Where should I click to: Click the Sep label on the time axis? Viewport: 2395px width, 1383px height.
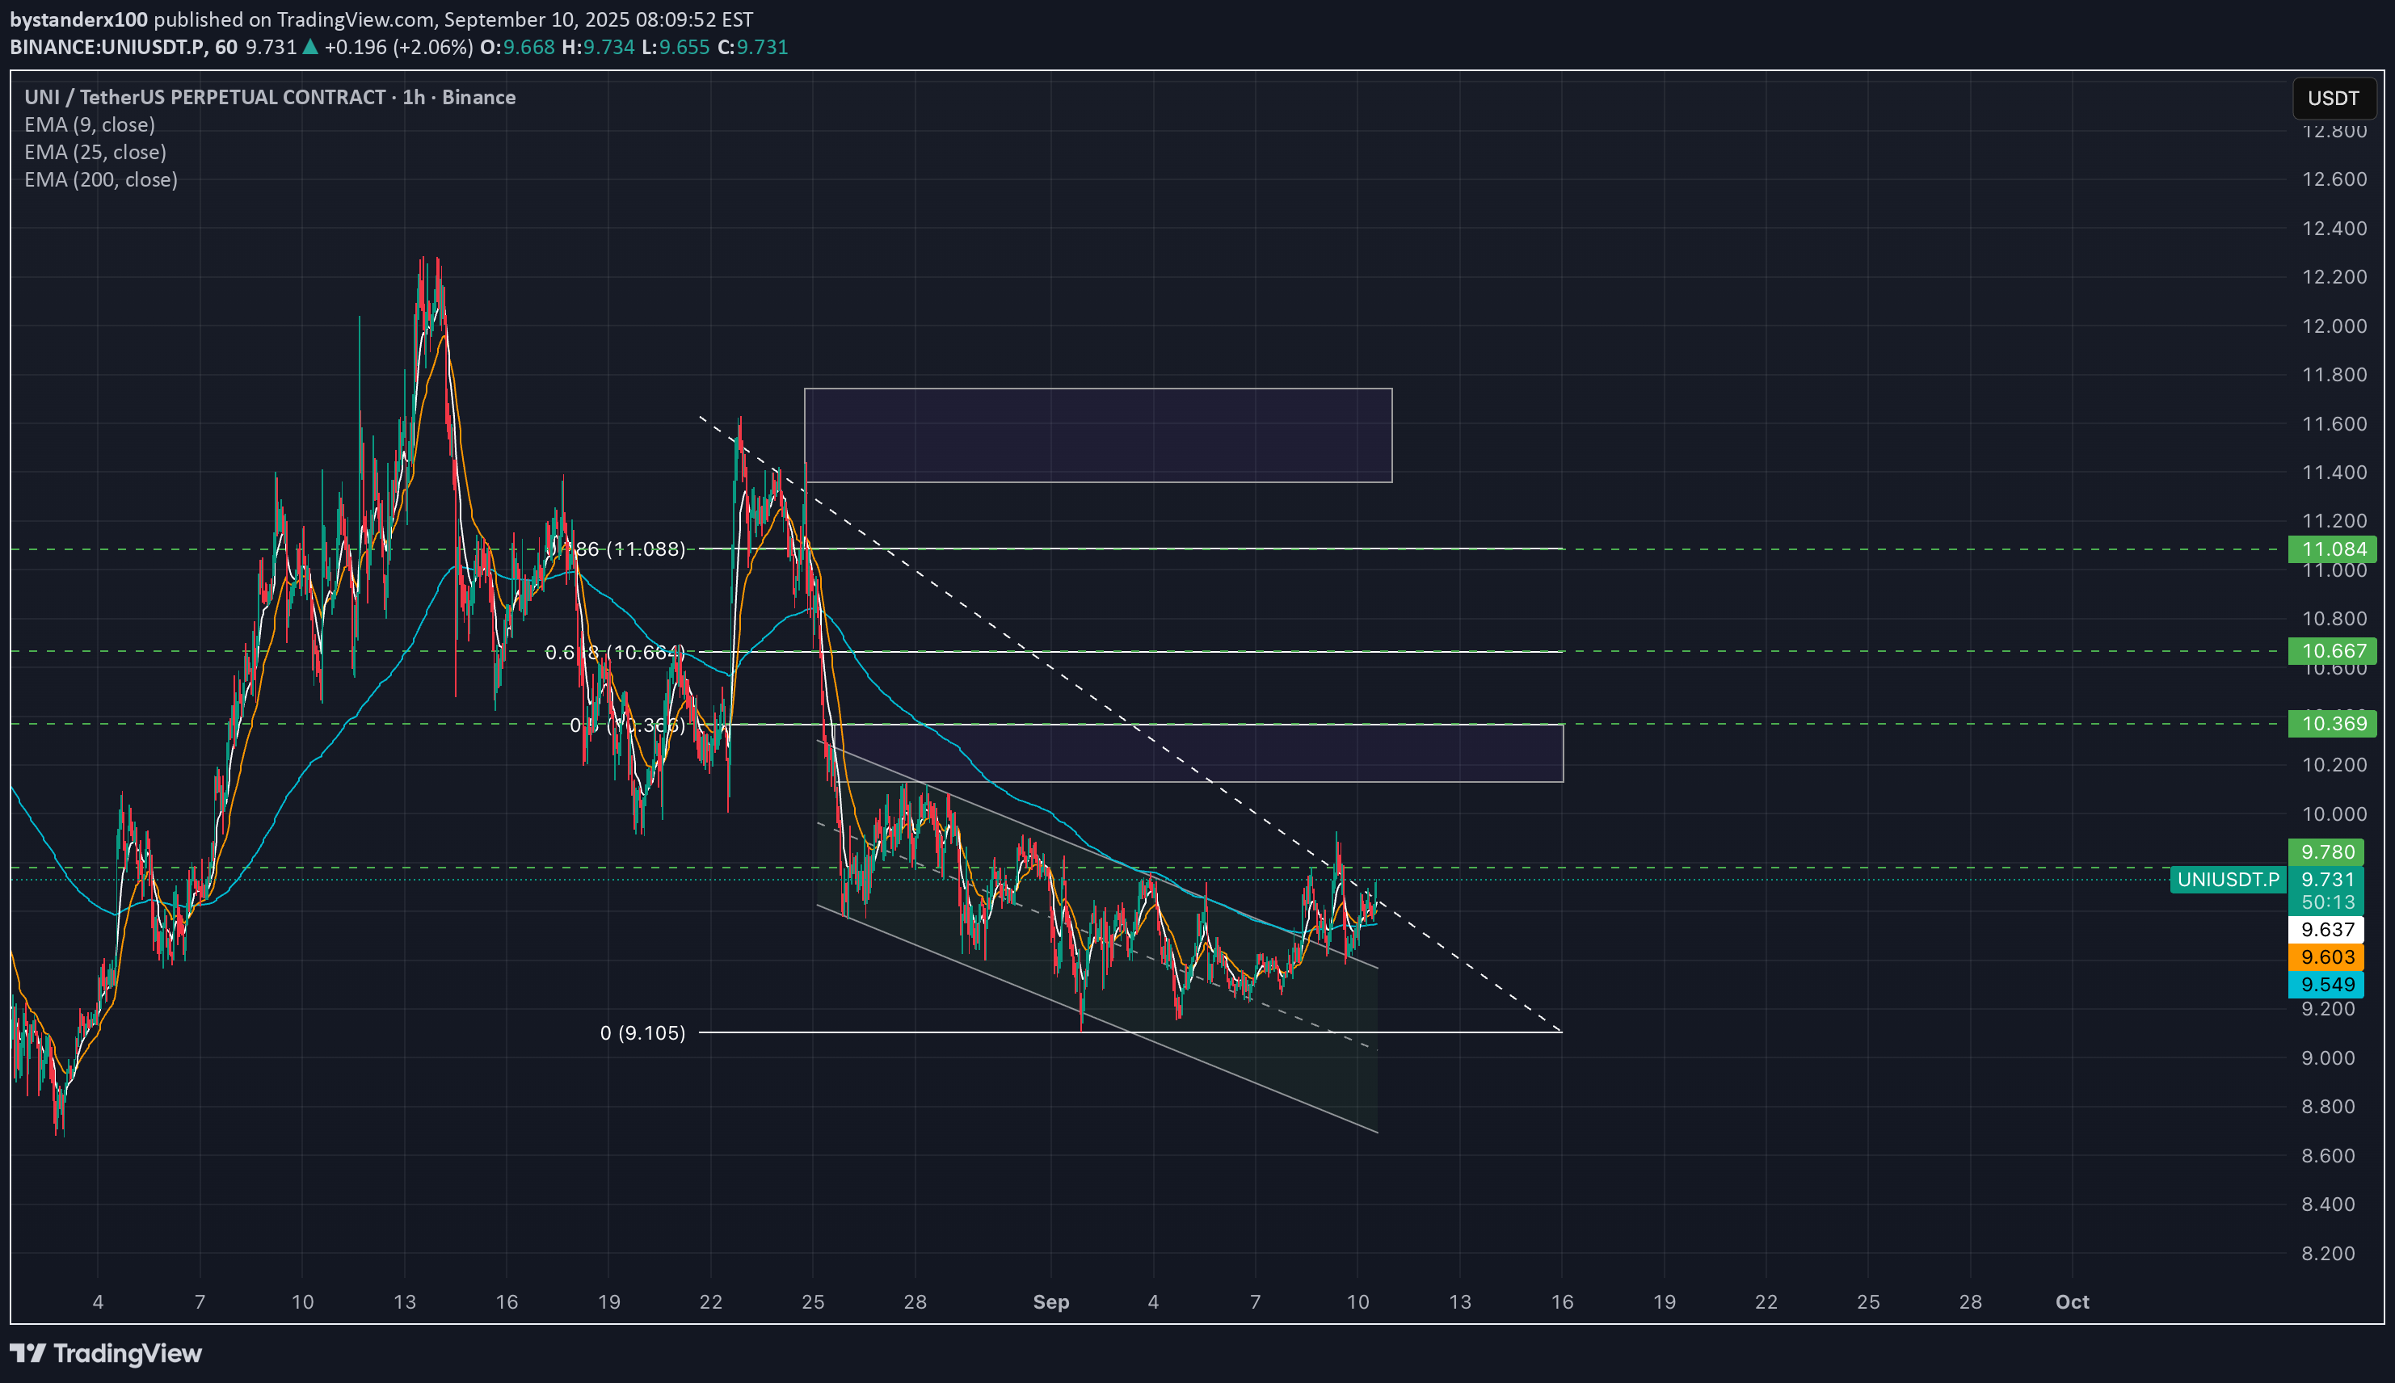coord(1050,1301)
